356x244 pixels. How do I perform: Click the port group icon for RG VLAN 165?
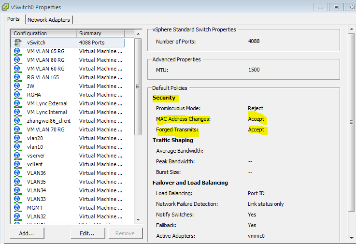click(x=17, y=77)
